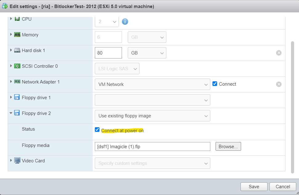The width and height of the screenshot is (299, 195).
Task: Cancel the Edit settings dialog
Action: (x=283, y=187)
